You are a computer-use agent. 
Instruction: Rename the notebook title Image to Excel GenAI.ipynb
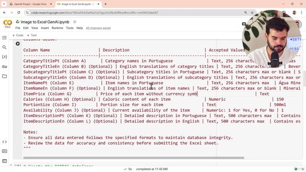(45, 22)
